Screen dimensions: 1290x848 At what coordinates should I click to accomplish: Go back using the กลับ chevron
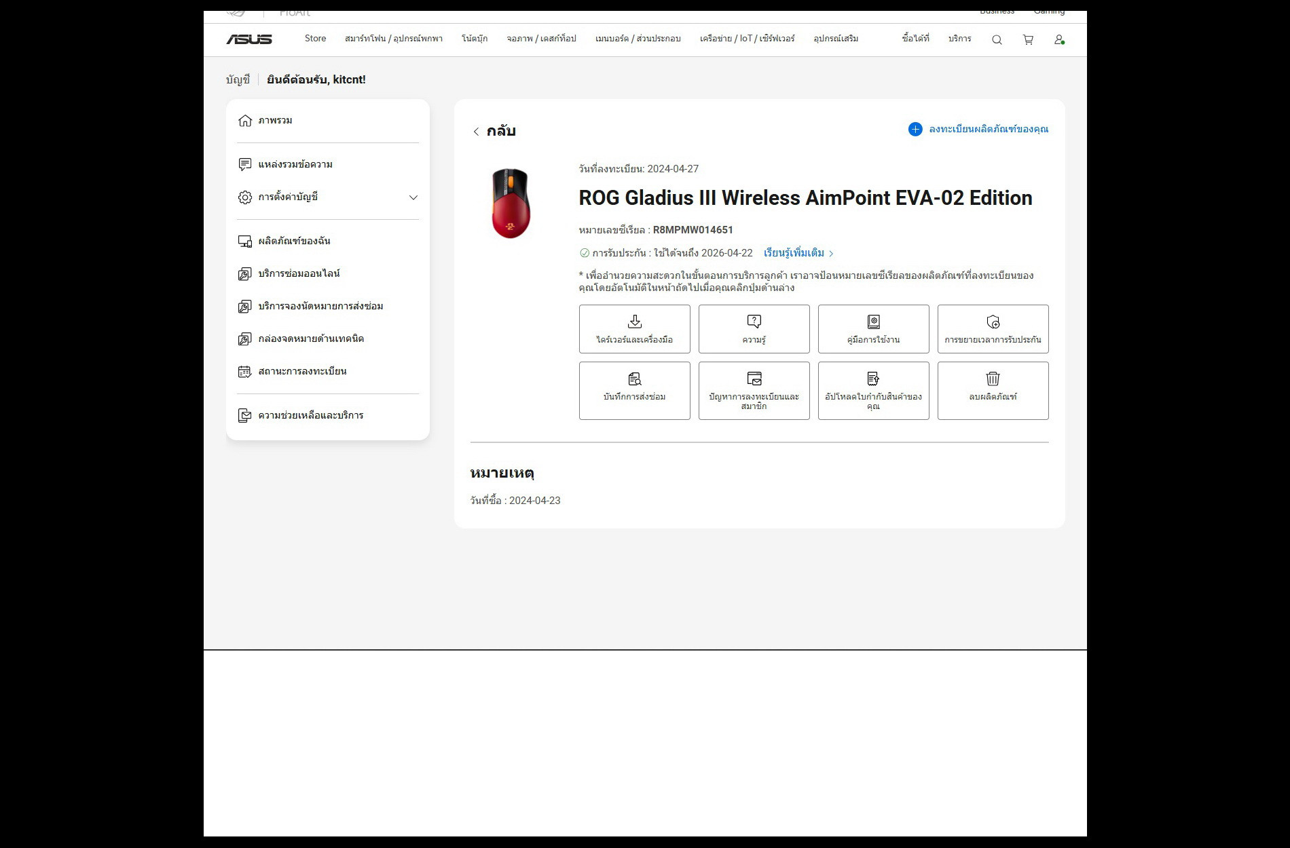point(476,132)
